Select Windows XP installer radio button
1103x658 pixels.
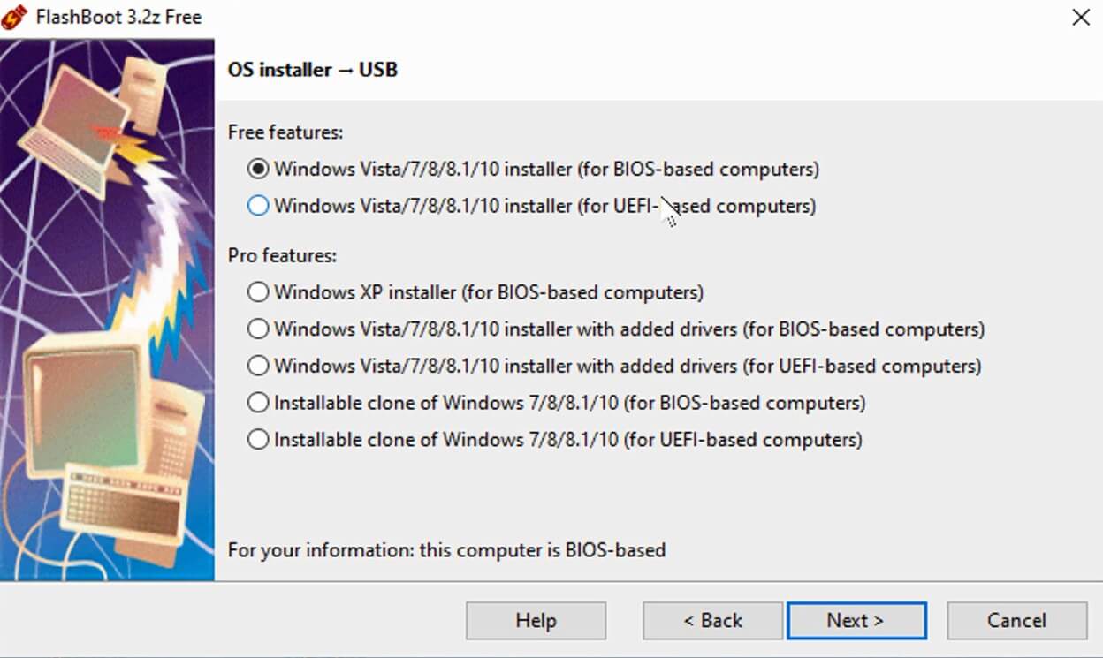pyautogui.click(x=258, y=291)
